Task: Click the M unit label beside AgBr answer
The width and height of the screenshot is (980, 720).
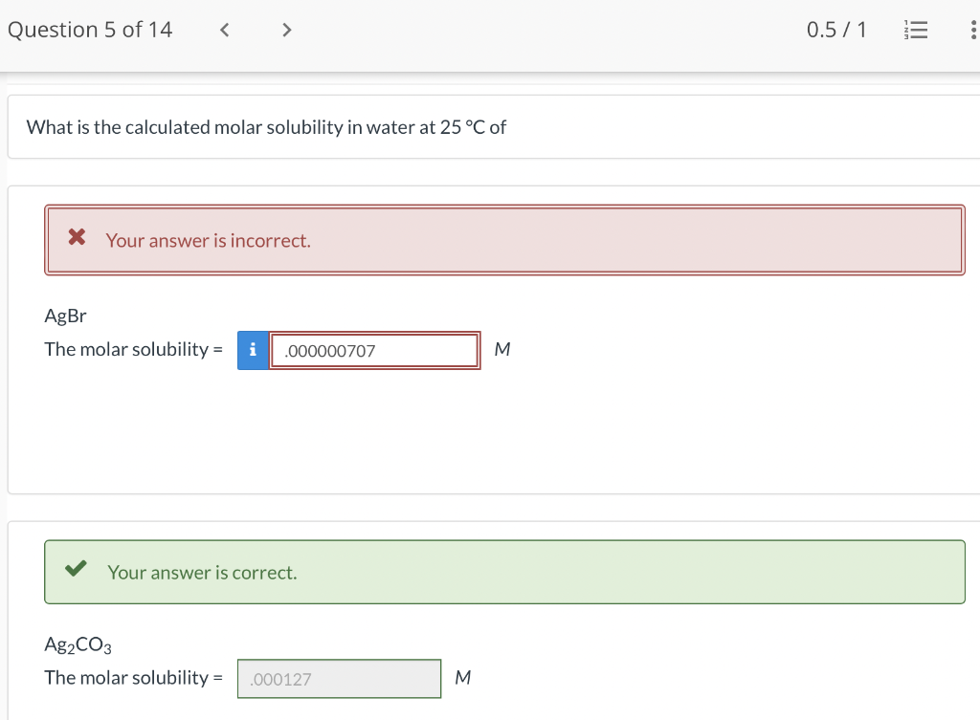Action: 501,350
